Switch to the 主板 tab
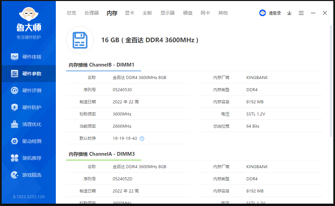 tap(147, 13)
